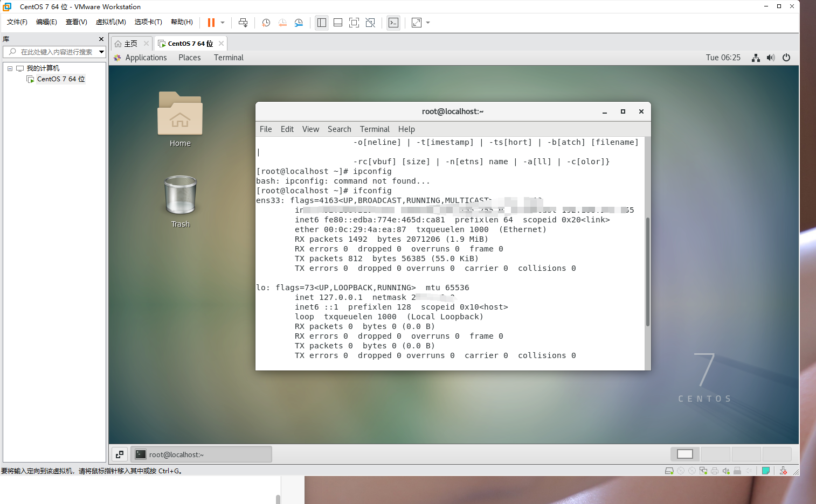Screen dimensions: 816x504
Task: Switch to the fourth workspace in the switcher
Action: coord(777,454)
